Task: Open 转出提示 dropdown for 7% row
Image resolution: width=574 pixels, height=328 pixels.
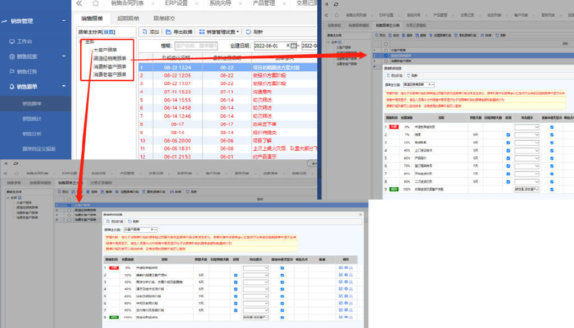Action: (x=527, y=135)
